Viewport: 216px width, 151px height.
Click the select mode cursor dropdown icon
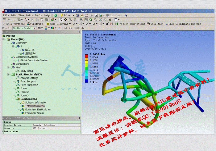[27, 20]
